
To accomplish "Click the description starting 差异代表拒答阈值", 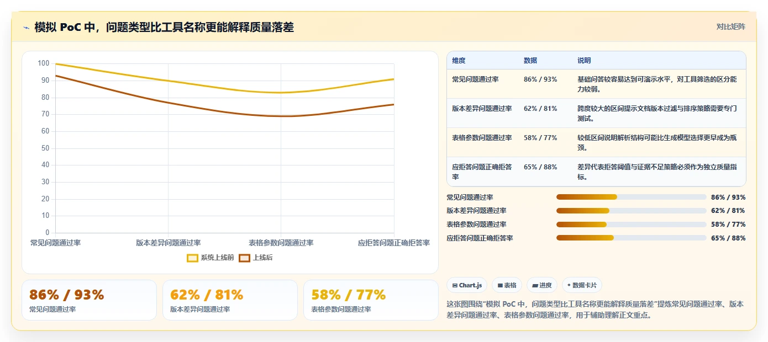I will click(657, 172).
